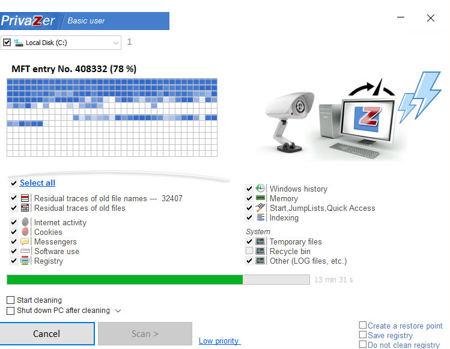Uncheck the Windows history checkbox
This screenshot has height=349, width=450.
click(249, 189)
